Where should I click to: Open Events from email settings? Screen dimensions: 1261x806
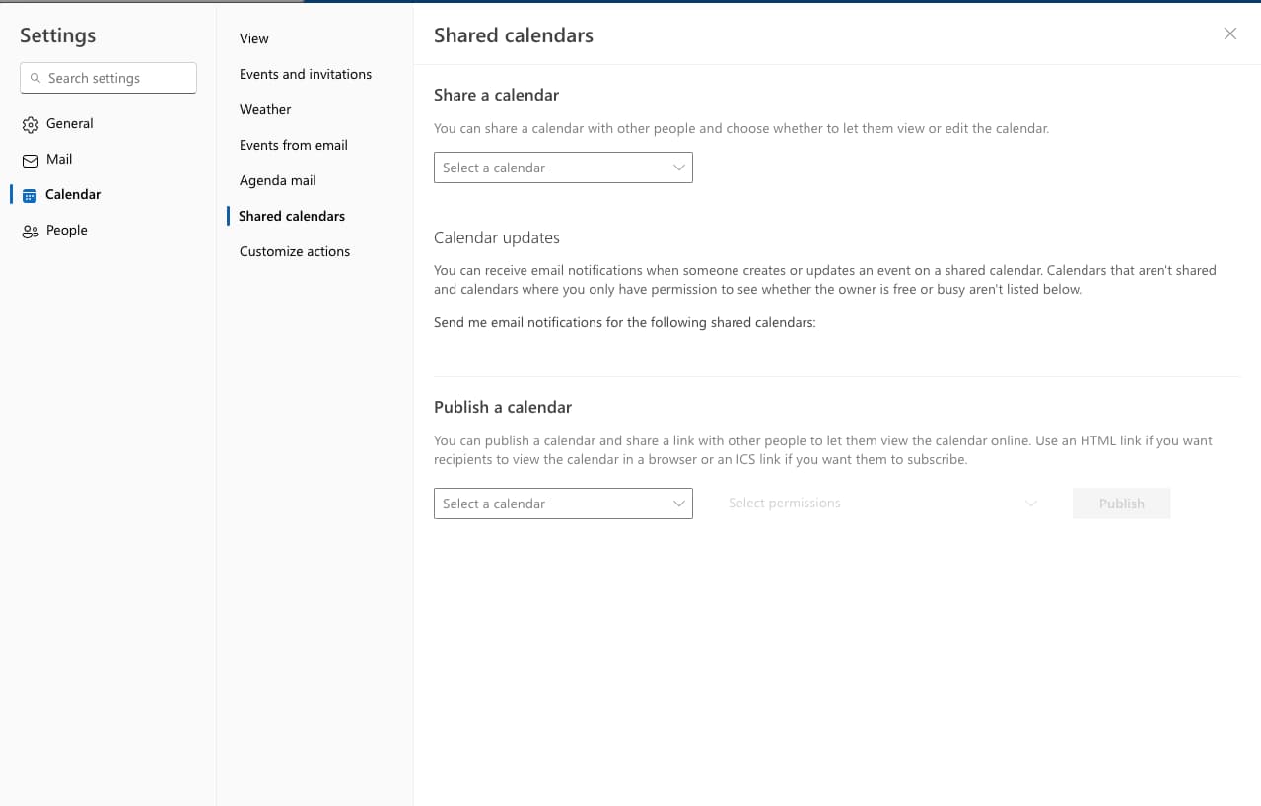pyautogui.click(x=294, y=145)
